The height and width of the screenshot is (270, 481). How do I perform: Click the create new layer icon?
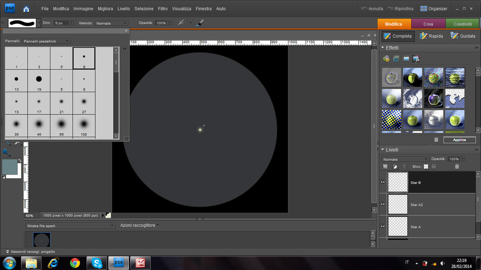tap(385, 166)
